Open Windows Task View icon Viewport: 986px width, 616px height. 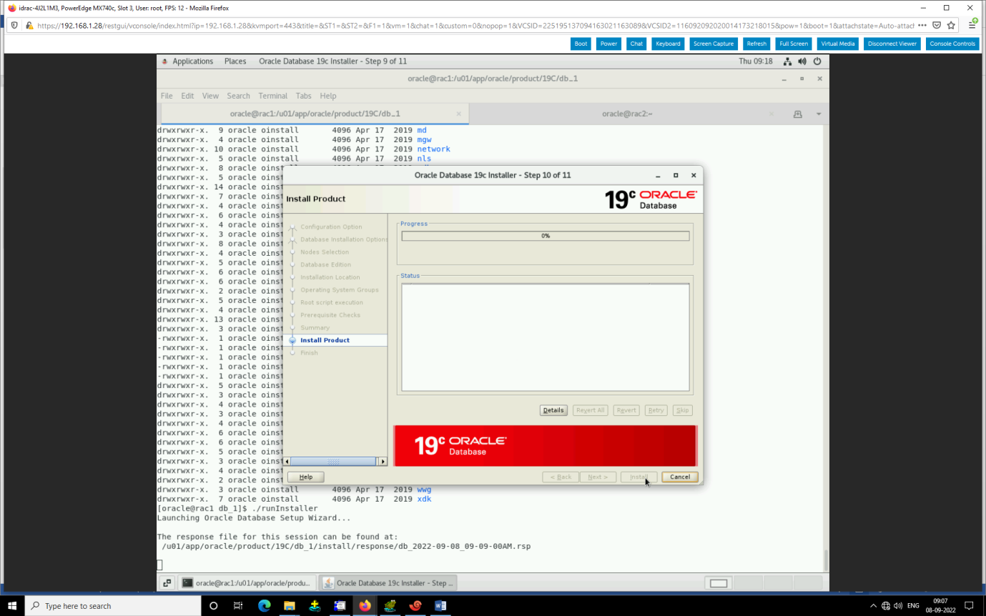[x=238, y=605]
